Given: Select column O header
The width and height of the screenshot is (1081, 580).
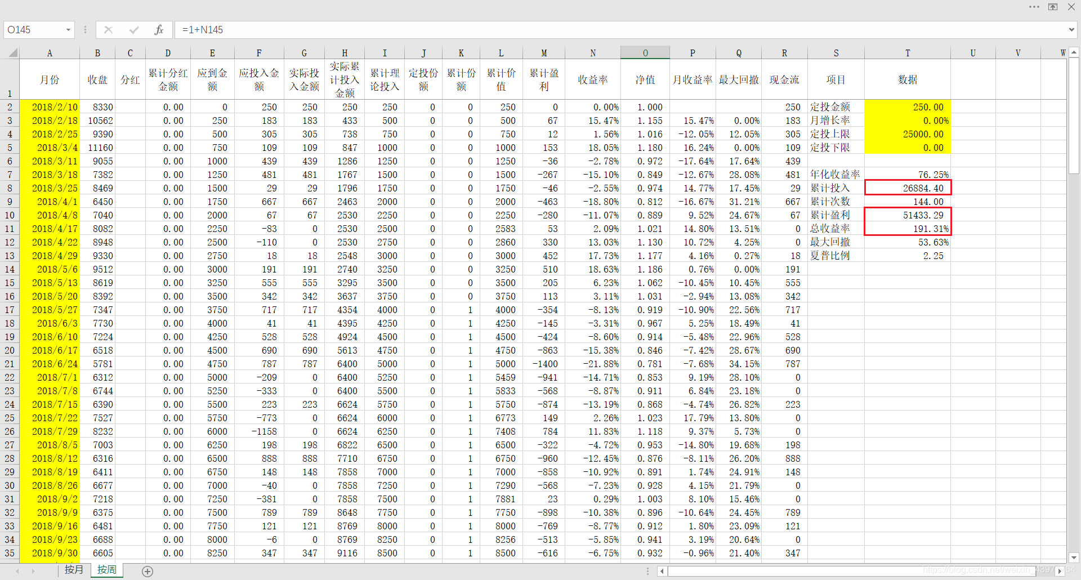Looking at the screenshot, I should [x=645, y=53].
